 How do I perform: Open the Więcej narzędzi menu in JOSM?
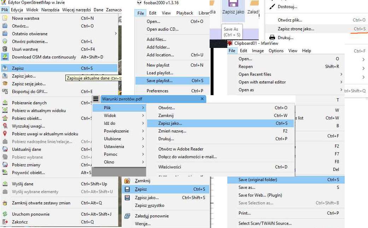76,10
